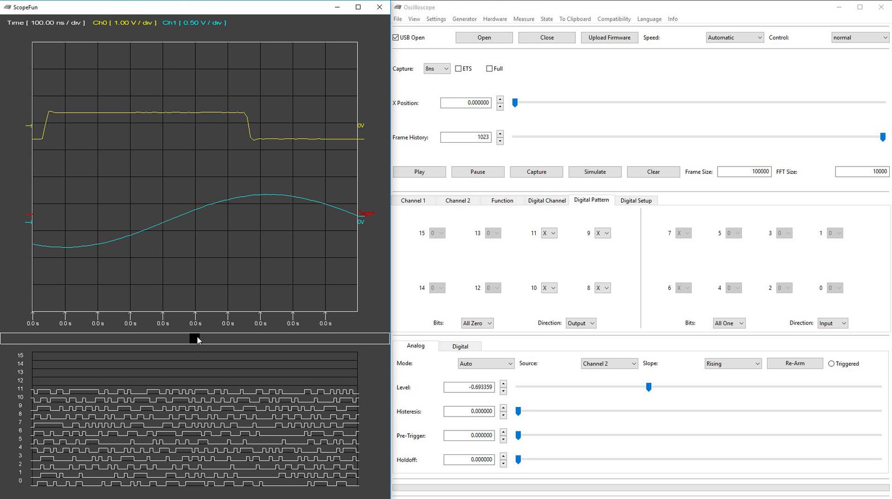Enable the Full capture checkbox
The image size is (892, 499).
[489, 69]
